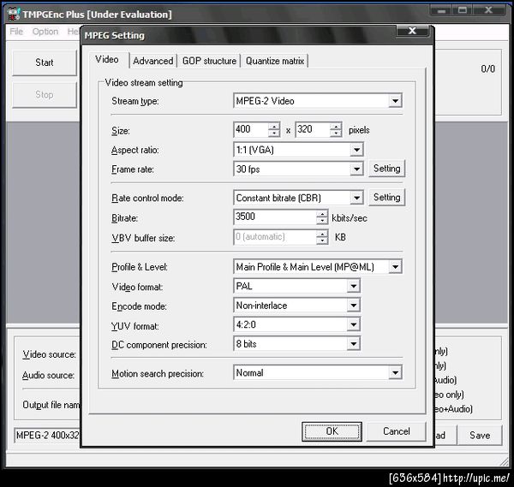Expand the Aspect ratio dropdown

click(356, 150)
